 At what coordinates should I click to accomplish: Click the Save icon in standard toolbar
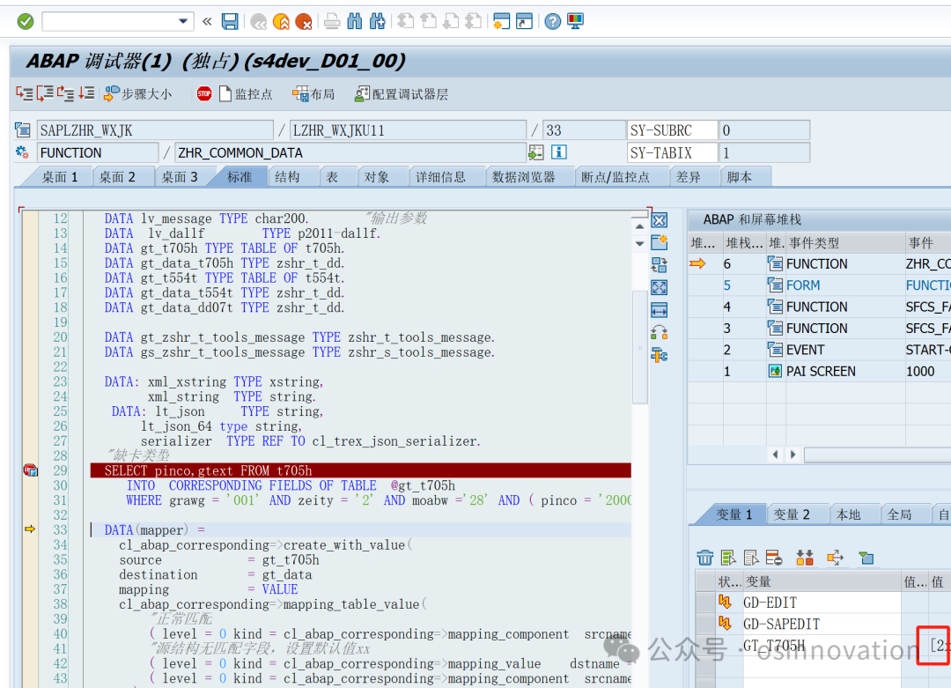tap(230, 20)
